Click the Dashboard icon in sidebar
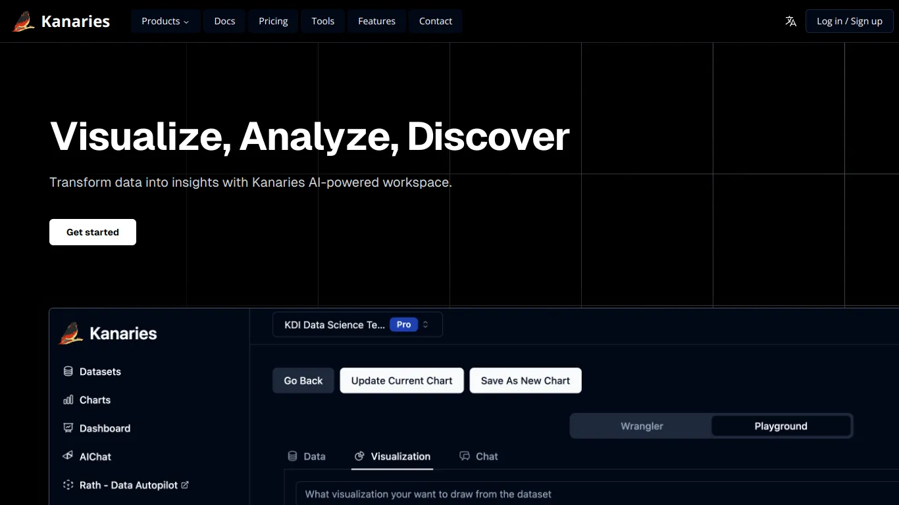 tap(68, 428)
